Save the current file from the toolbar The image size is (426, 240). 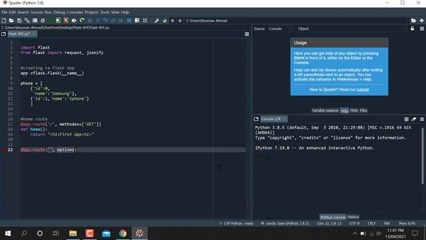(19, 21)
